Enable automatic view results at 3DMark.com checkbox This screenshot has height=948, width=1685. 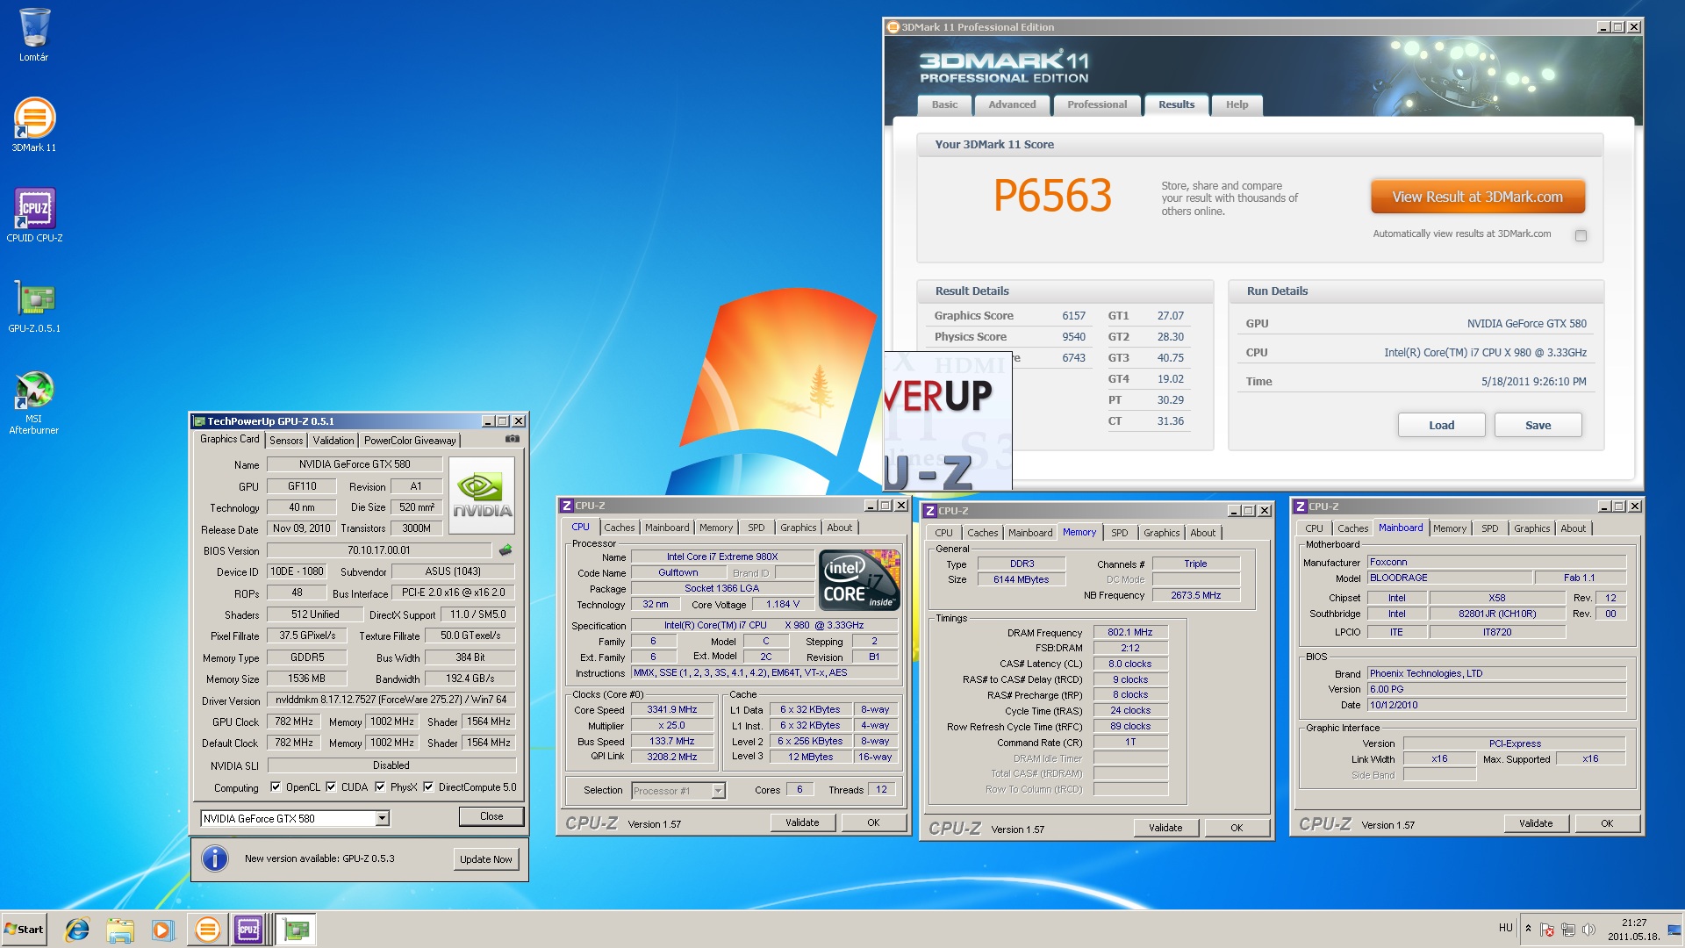(x=1581, y=235)
